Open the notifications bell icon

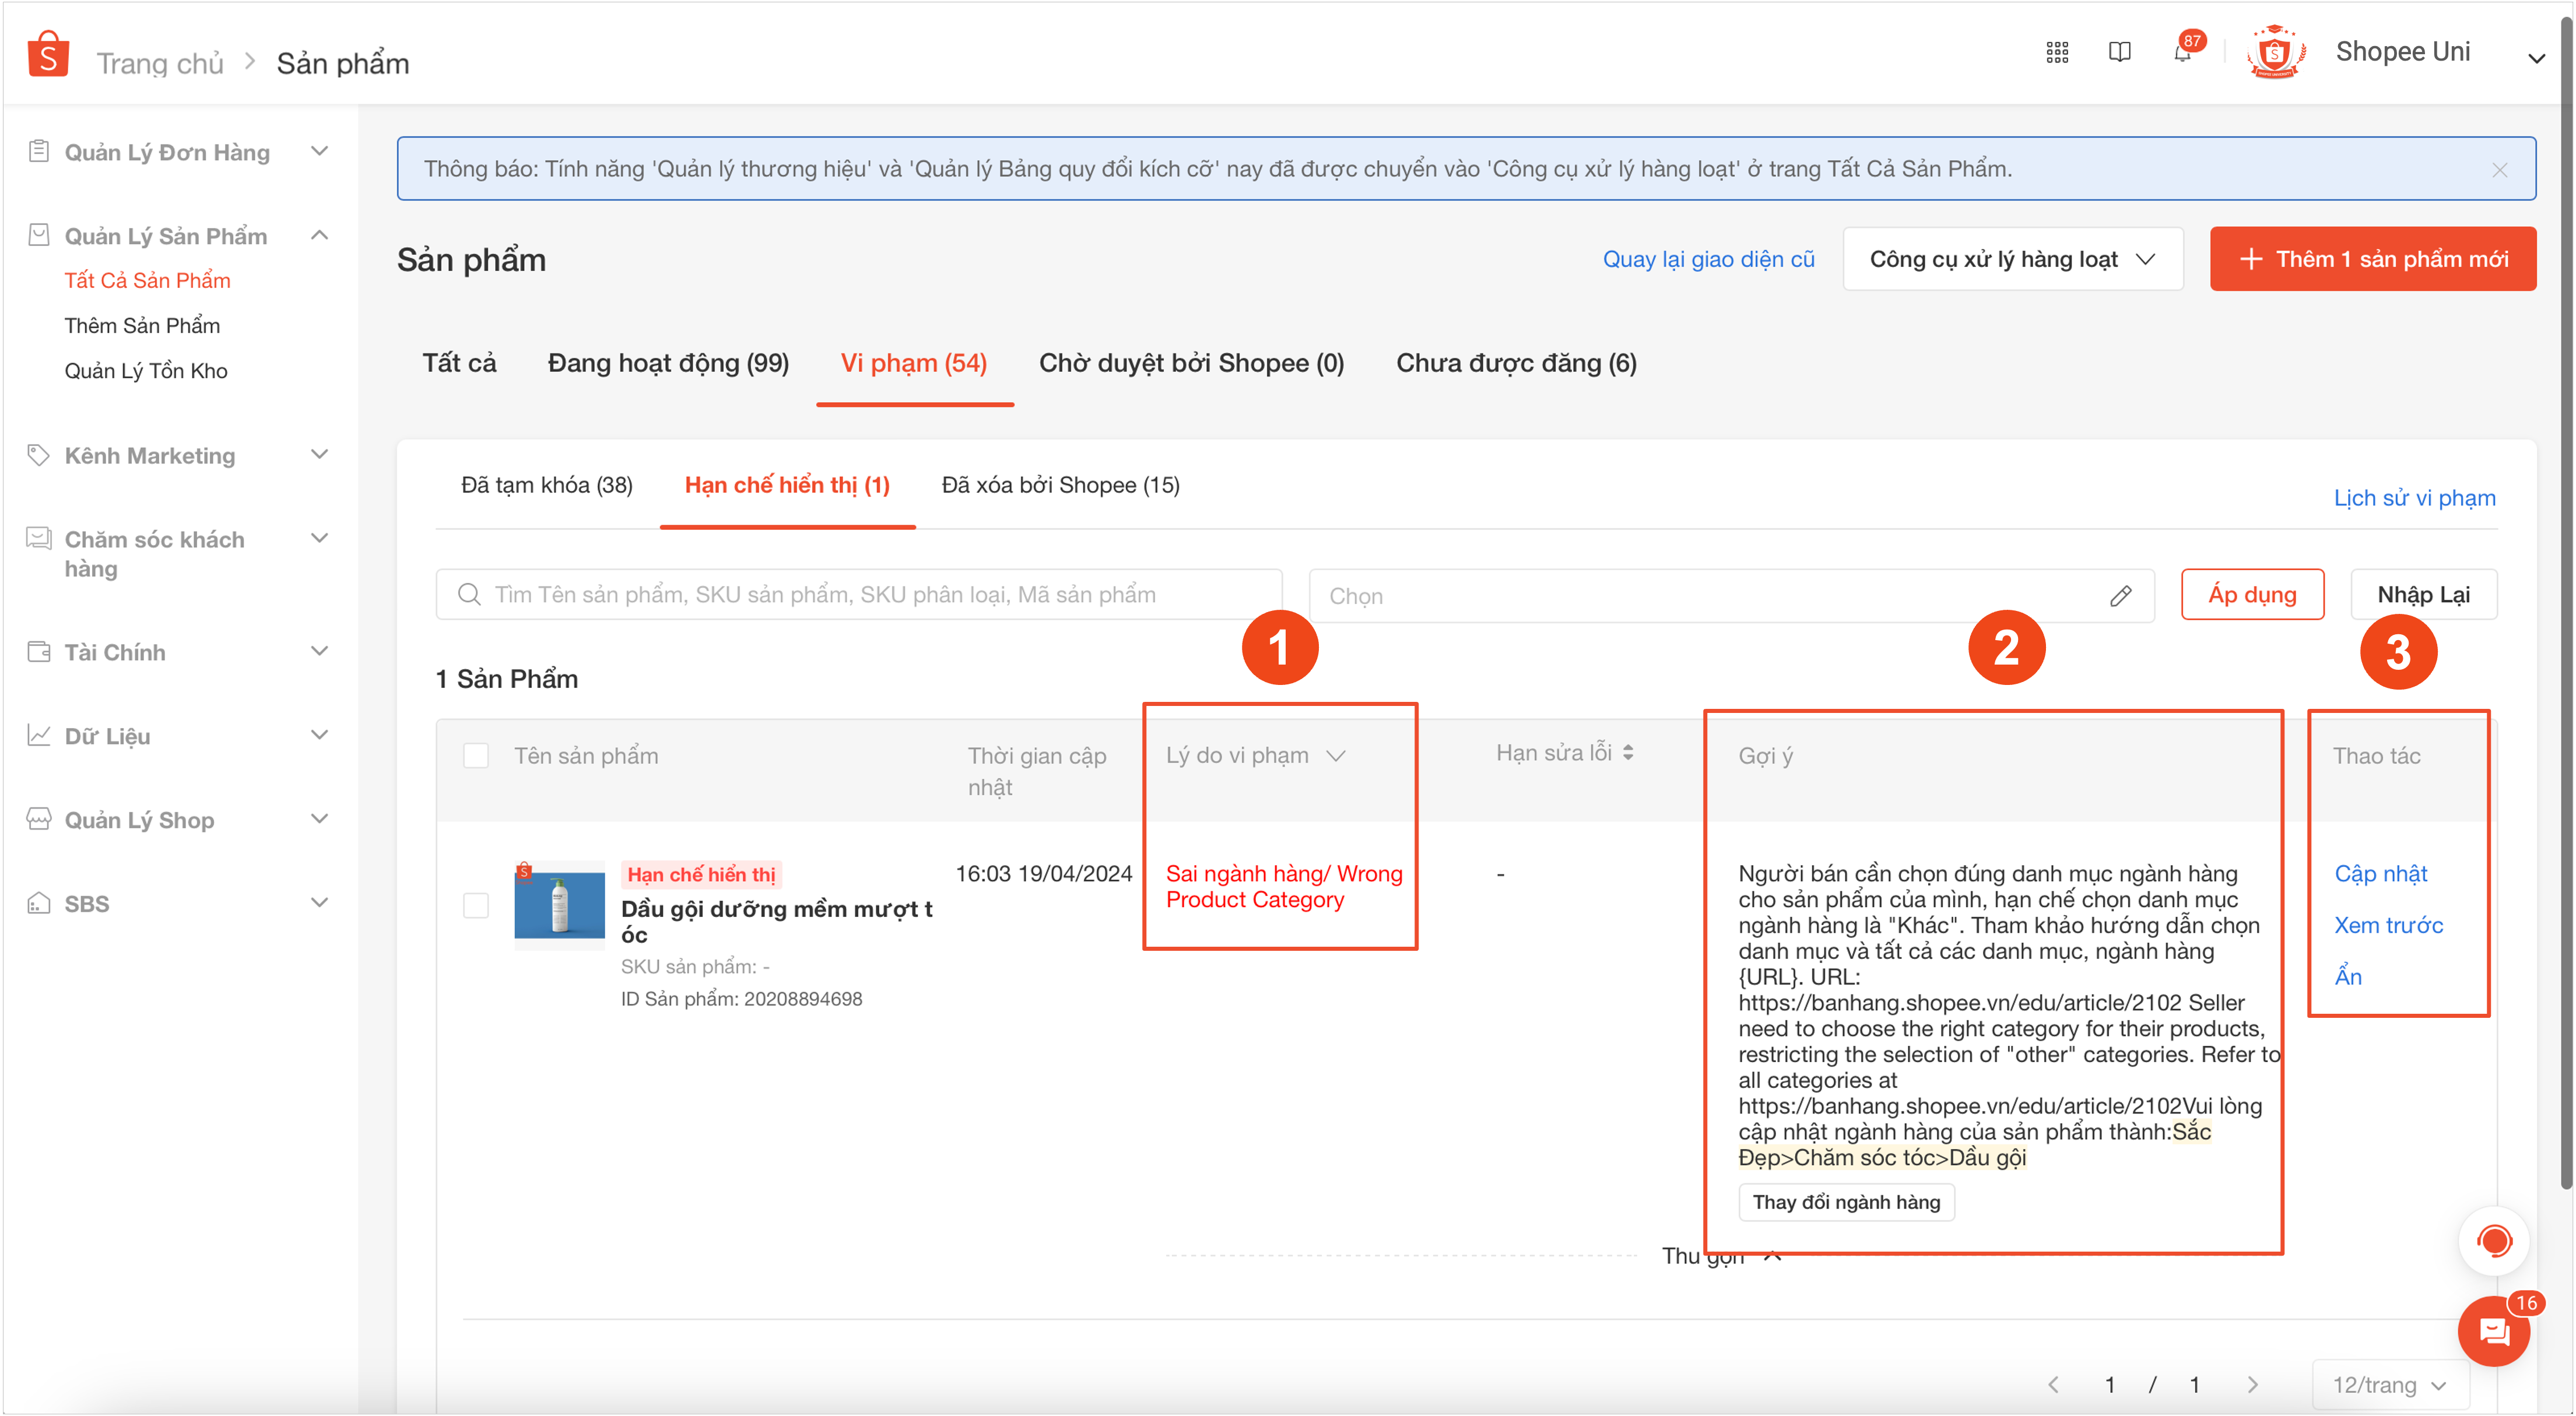[x=2182, y=53]
